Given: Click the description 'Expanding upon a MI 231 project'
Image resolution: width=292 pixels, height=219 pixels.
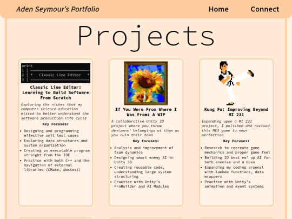Looking at the screenshot, I should click(236, 128).
